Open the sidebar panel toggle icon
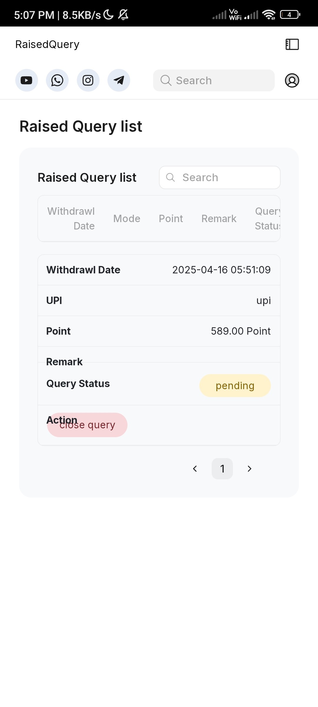Screen dimensions: 318x707 292,44
